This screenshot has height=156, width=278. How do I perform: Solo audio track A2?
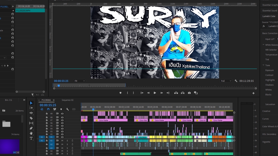pos(67,144)
